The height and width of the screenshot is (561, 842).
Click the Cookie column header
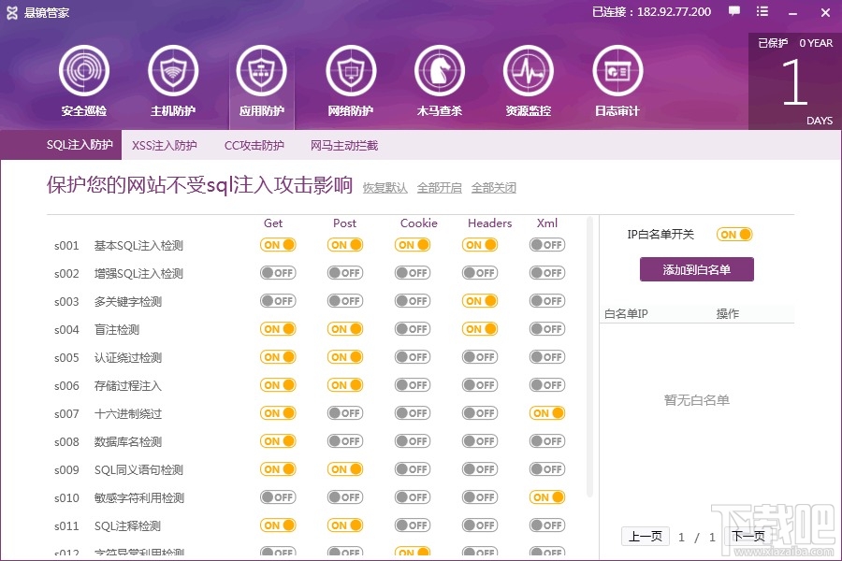[x=419, y=223]
